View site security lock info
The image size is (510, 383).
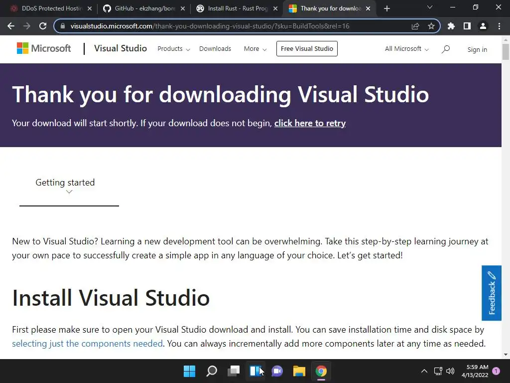[x=63, y=26]
